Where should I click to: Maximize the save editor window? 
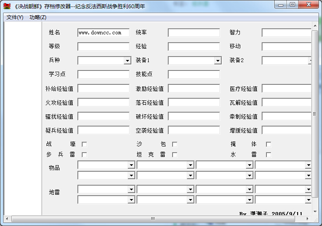click(292, 5)
